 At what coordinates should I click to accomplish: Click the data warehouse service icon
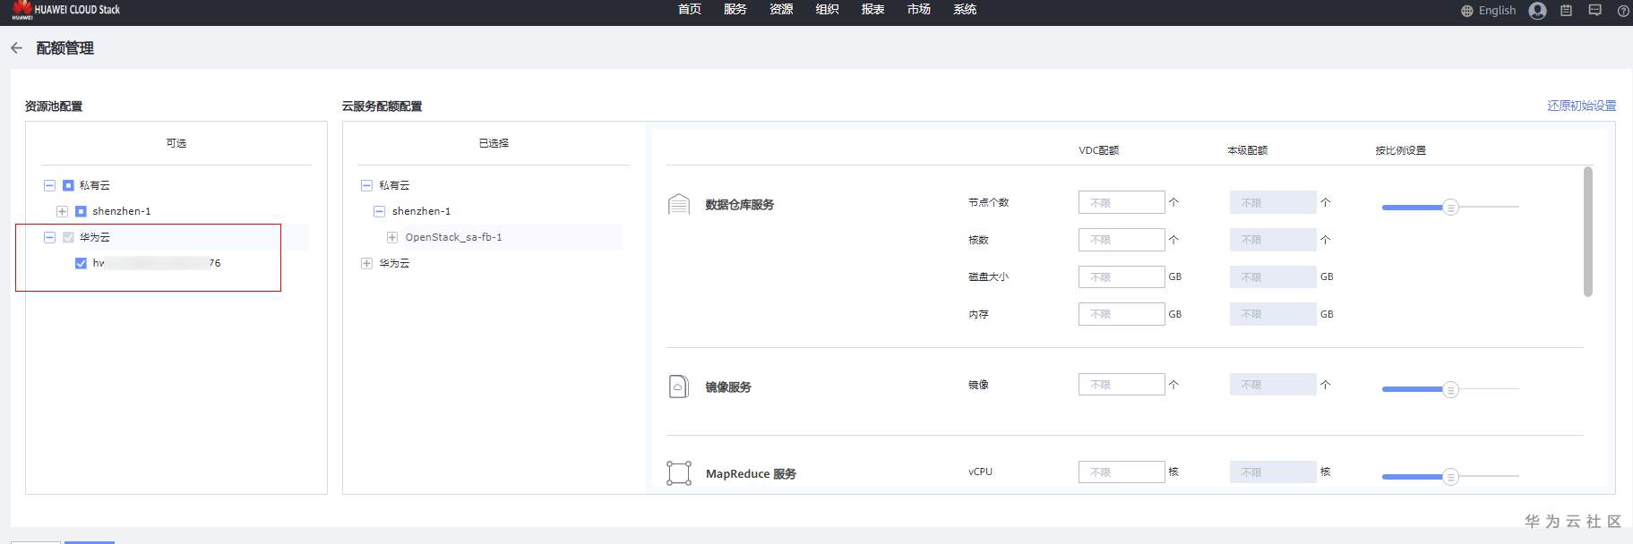click(679, 205)
